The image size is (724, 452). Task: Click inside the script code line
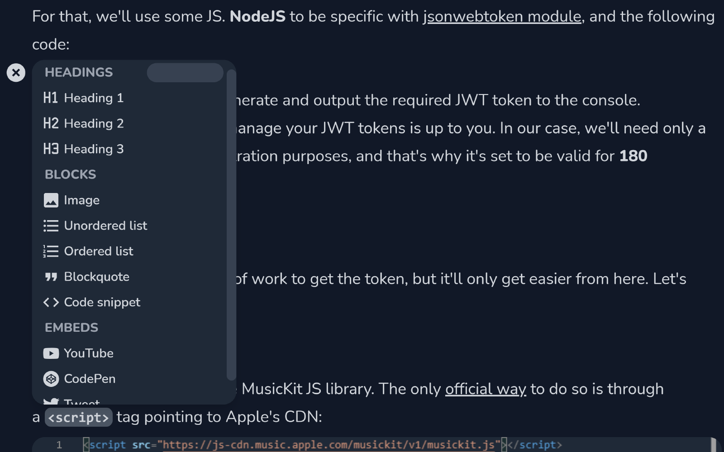[317, 445]
